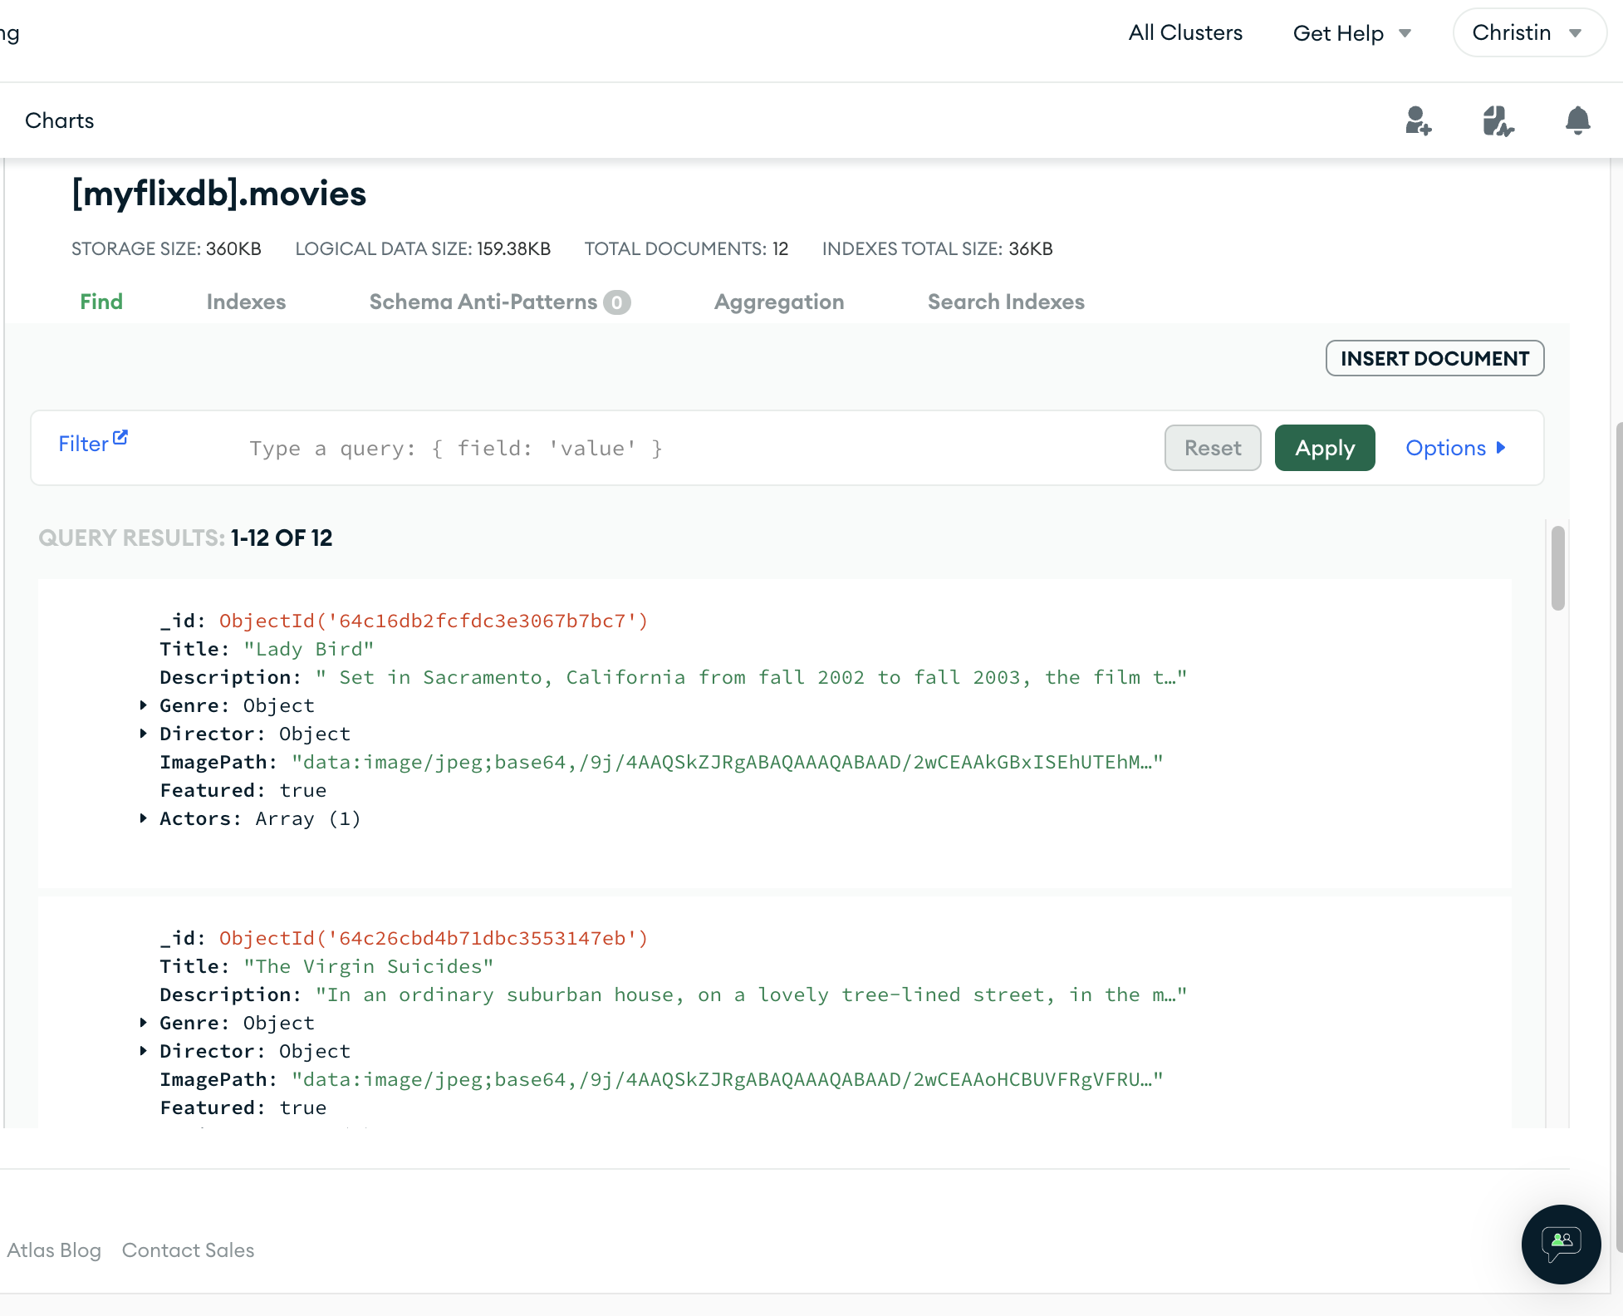Viewport: 1623px width, 1316px height.
Task: Open the Get Help dropdown
Action: pyautogui.click(x=1351, y=33)
